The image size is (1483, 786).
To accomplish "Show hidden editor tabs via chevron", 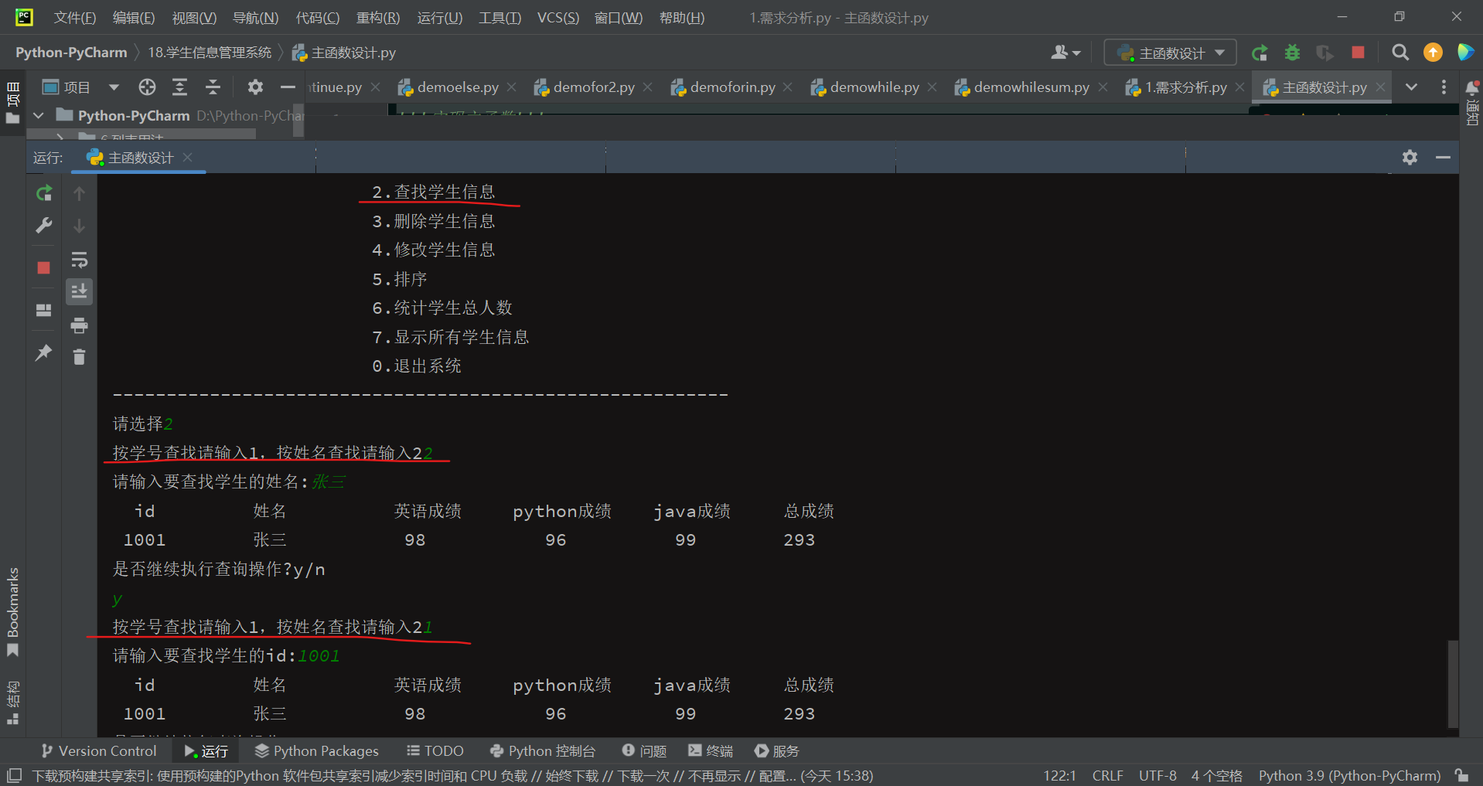I will point(1411,87).
